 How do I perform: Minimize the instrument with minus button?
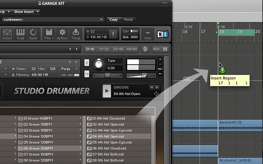(160, 64)
